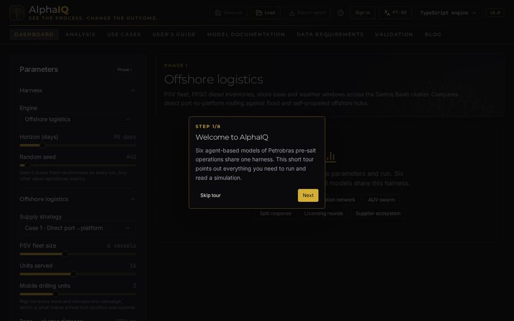
Task: Click the bar chart icon in the empty state
Action: (x=331, y=157)
